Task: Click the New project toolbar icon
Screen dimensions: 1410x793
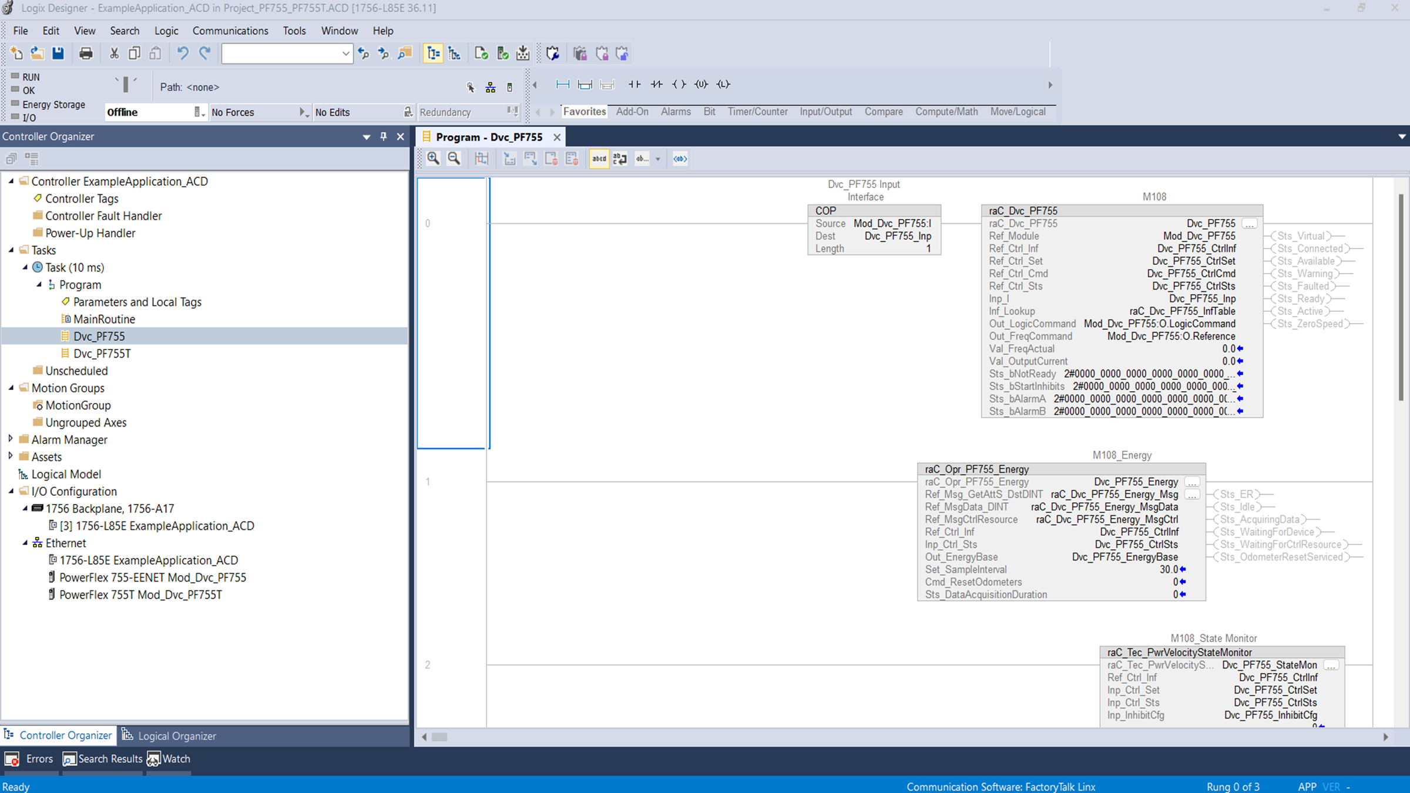Action: coord(16,53)
